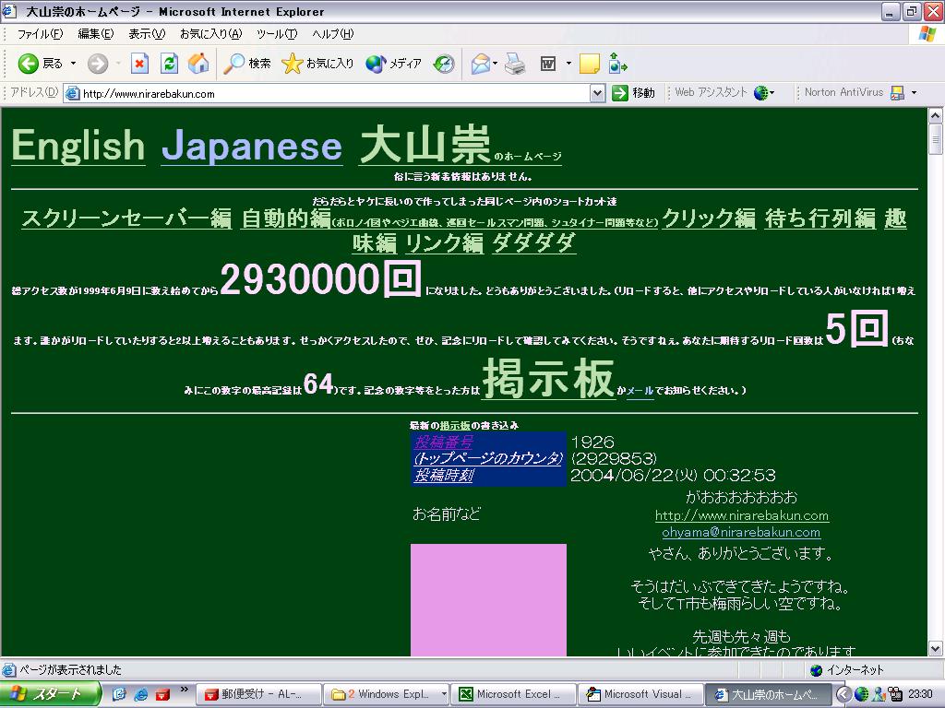This screenshot has height=708, width=945.
Task: Refresh the page using the green arrows icon
Action: 170,64
